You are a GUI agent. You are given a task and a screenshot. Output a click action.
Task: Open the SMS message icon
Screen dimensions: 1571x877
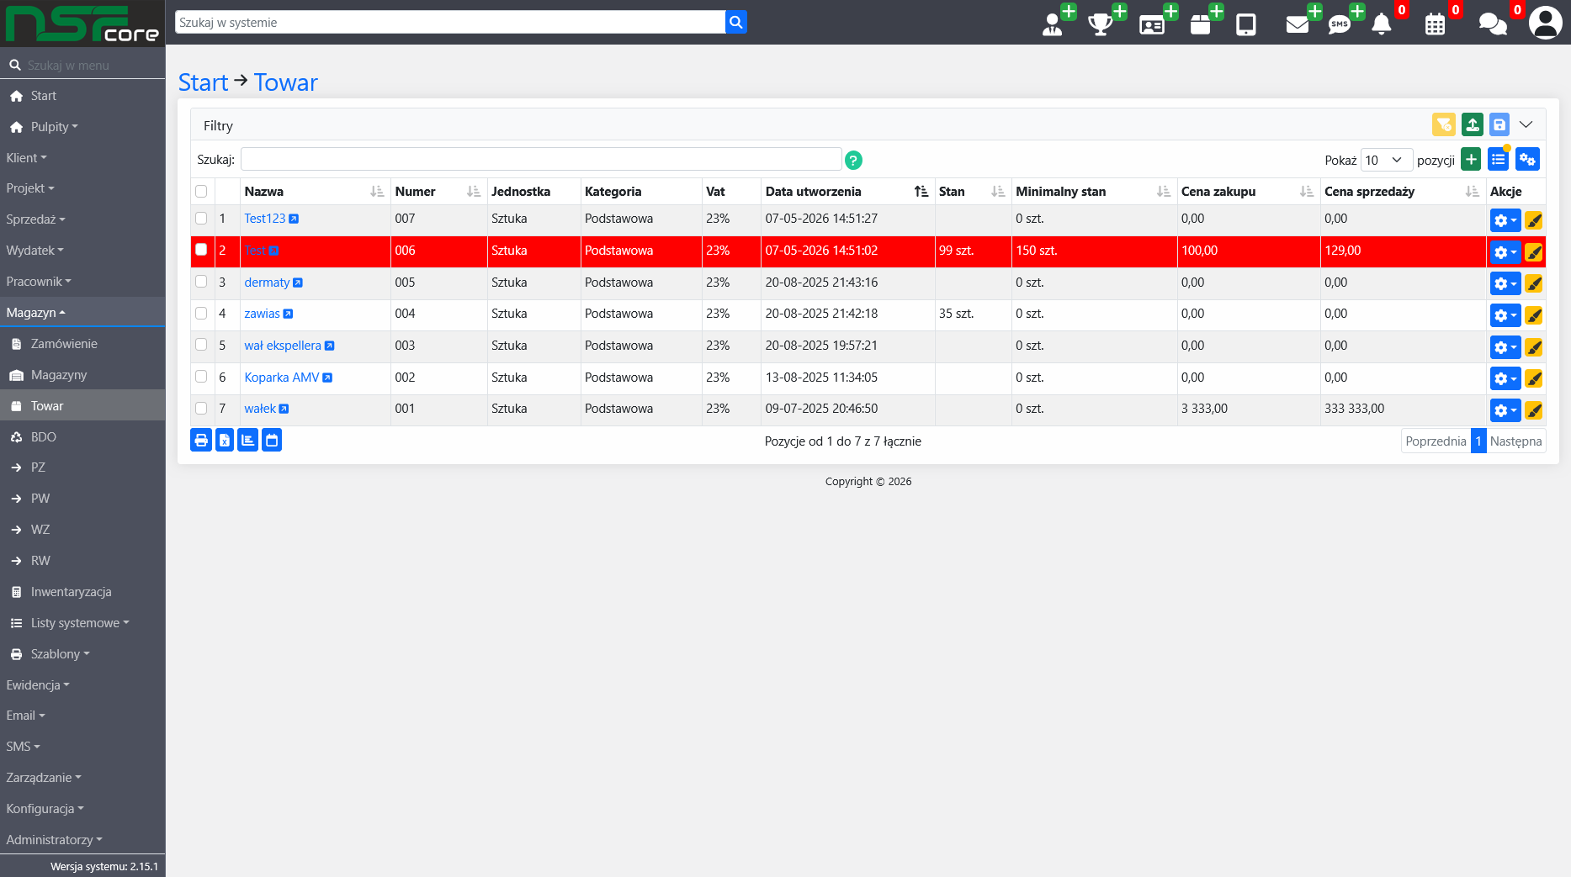point(1340,24)
